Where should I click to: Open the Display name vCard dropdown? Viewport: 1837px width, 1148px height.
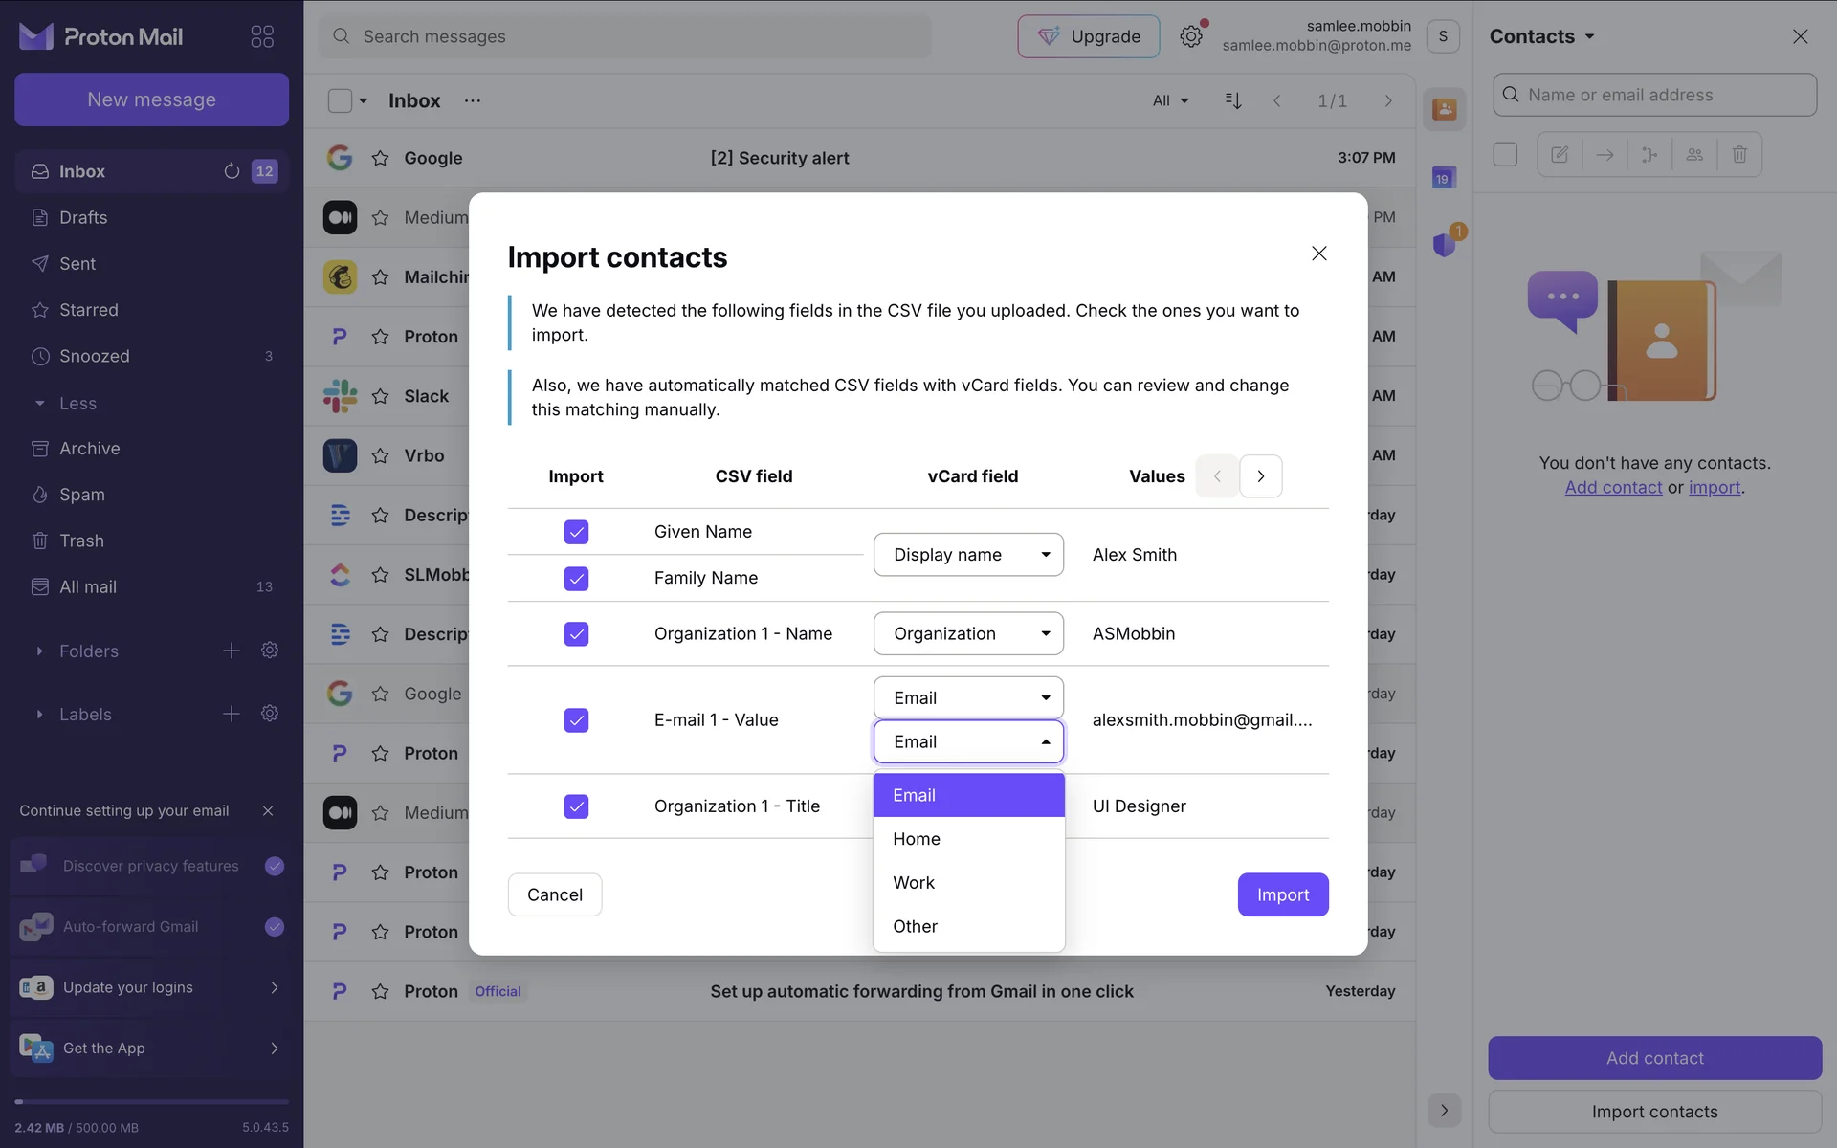pyautogui.click(x=968, y=555)
